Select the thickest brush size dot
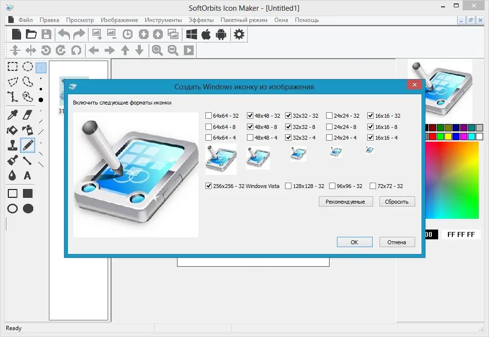The height and width of the screenshot is (337, 489). coord(41,100)
